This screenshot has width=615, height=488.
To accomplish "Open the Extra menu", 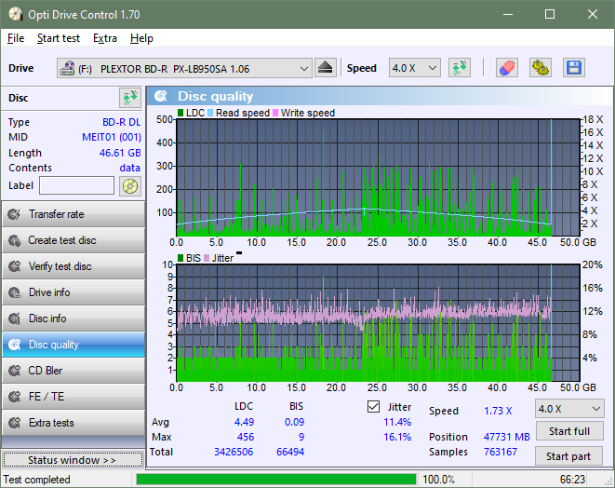I will (x=105, y=38).
